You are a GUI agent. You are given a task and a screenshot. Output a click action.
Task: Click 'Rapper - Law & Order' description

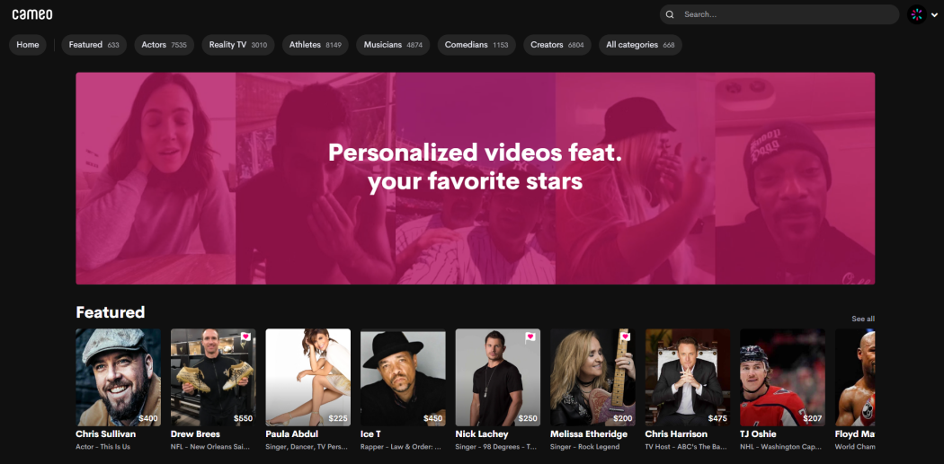[x=401, y=447]
